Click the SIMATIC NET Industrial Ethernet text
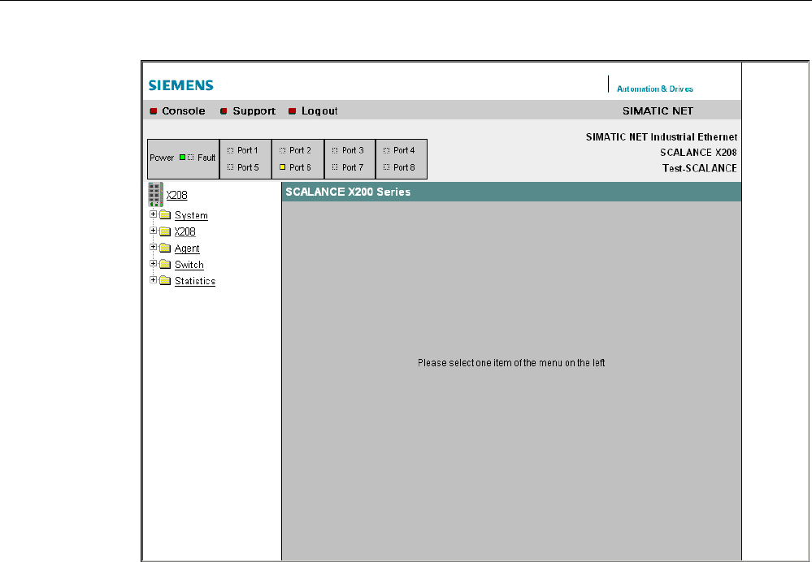812x562 pixels. point(662,137)
